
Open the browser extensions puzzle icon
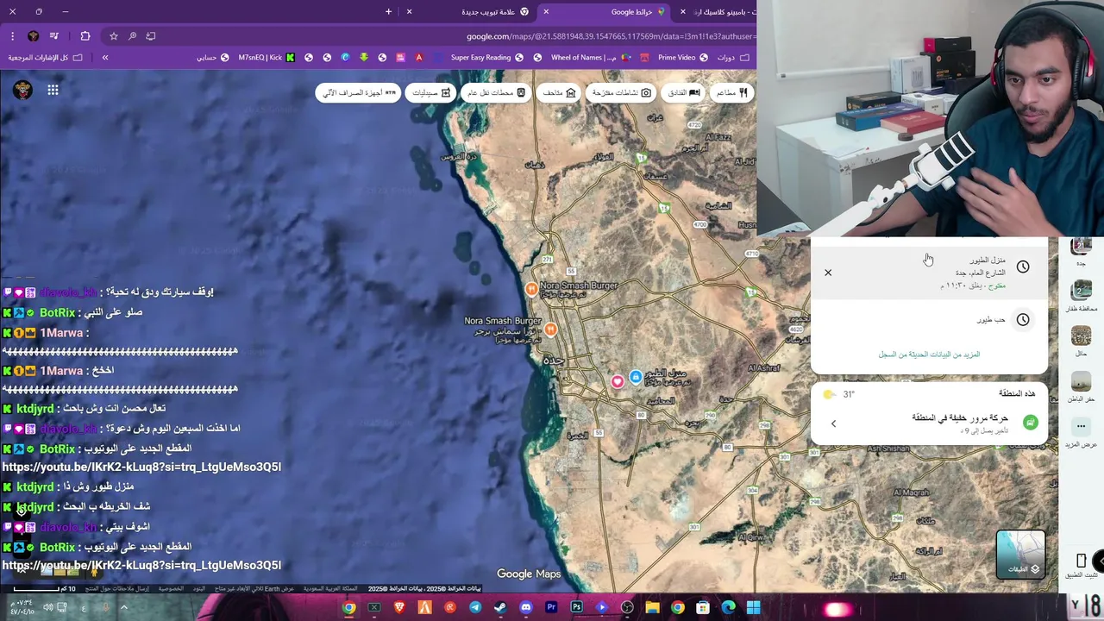[x=85, y=36]
